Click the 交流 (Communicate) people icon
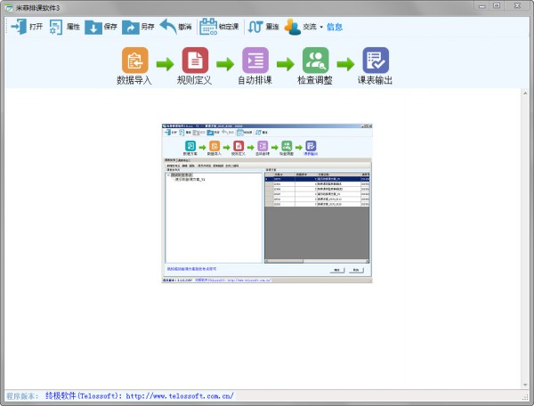 coord(293,27)
